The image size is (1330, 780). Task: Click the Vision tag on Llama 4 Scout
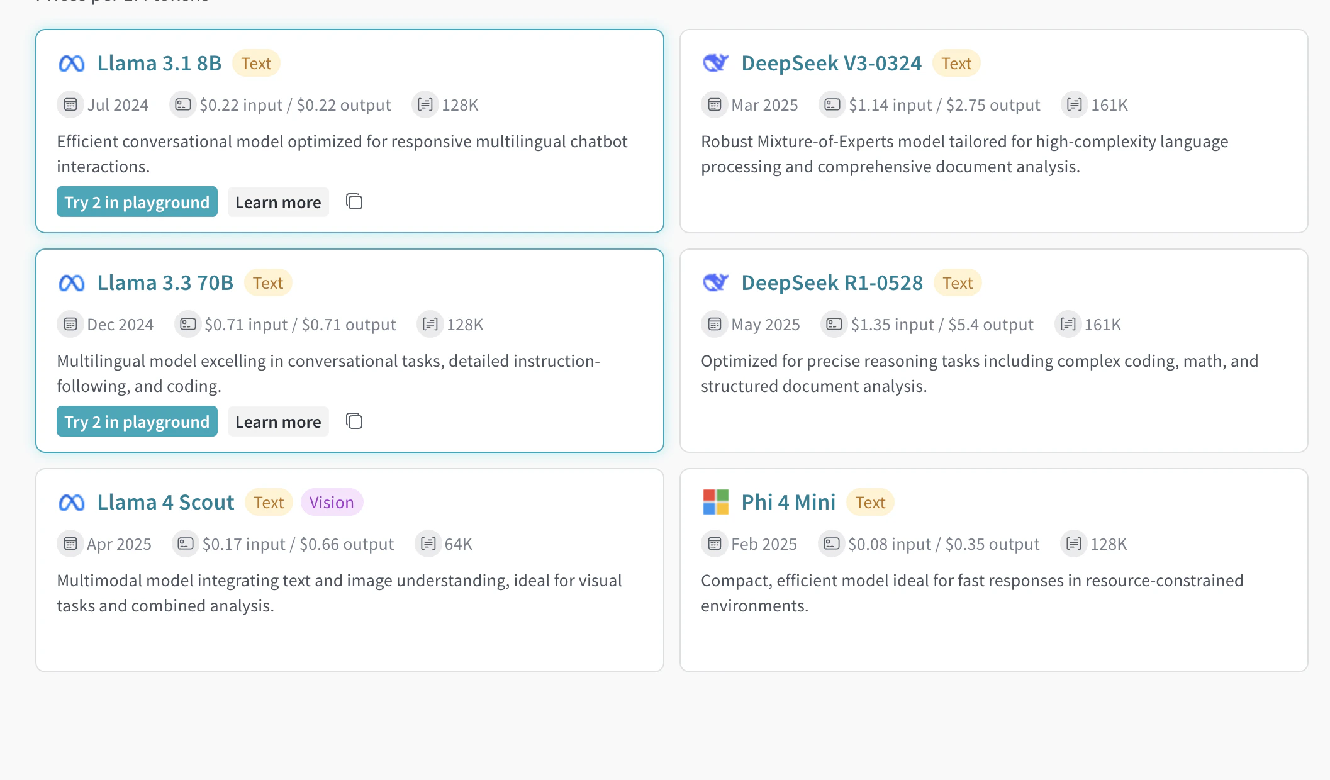coord(332,503)
